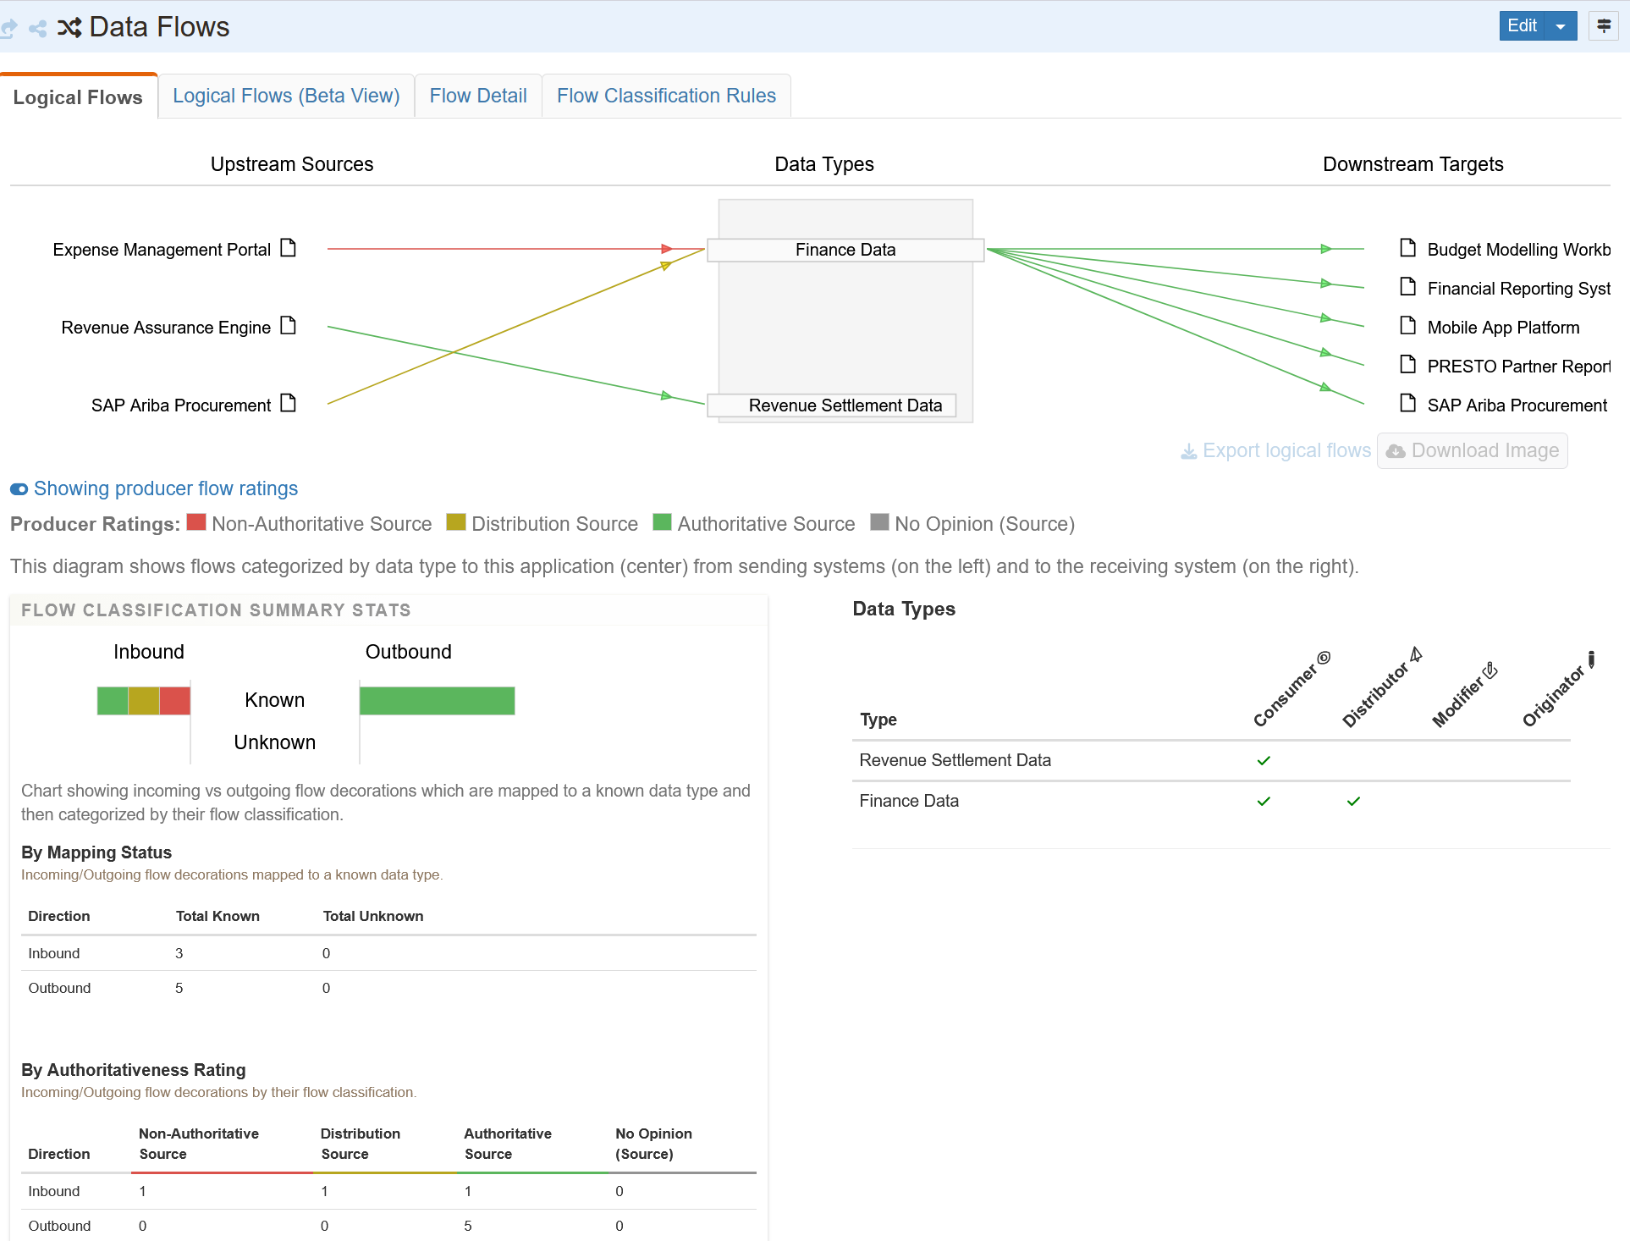Click the Expense Management Portal source label
Image resolution: width=1630 pixels, height=1241 pixels.
[162, 250]
